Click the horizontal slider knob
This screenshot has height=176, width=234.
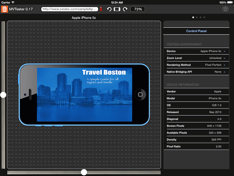[84, 172]
